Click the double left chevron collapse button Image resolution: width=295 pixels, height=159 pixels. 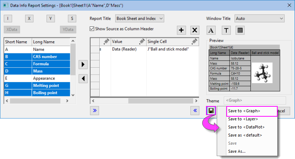[195, 110]
